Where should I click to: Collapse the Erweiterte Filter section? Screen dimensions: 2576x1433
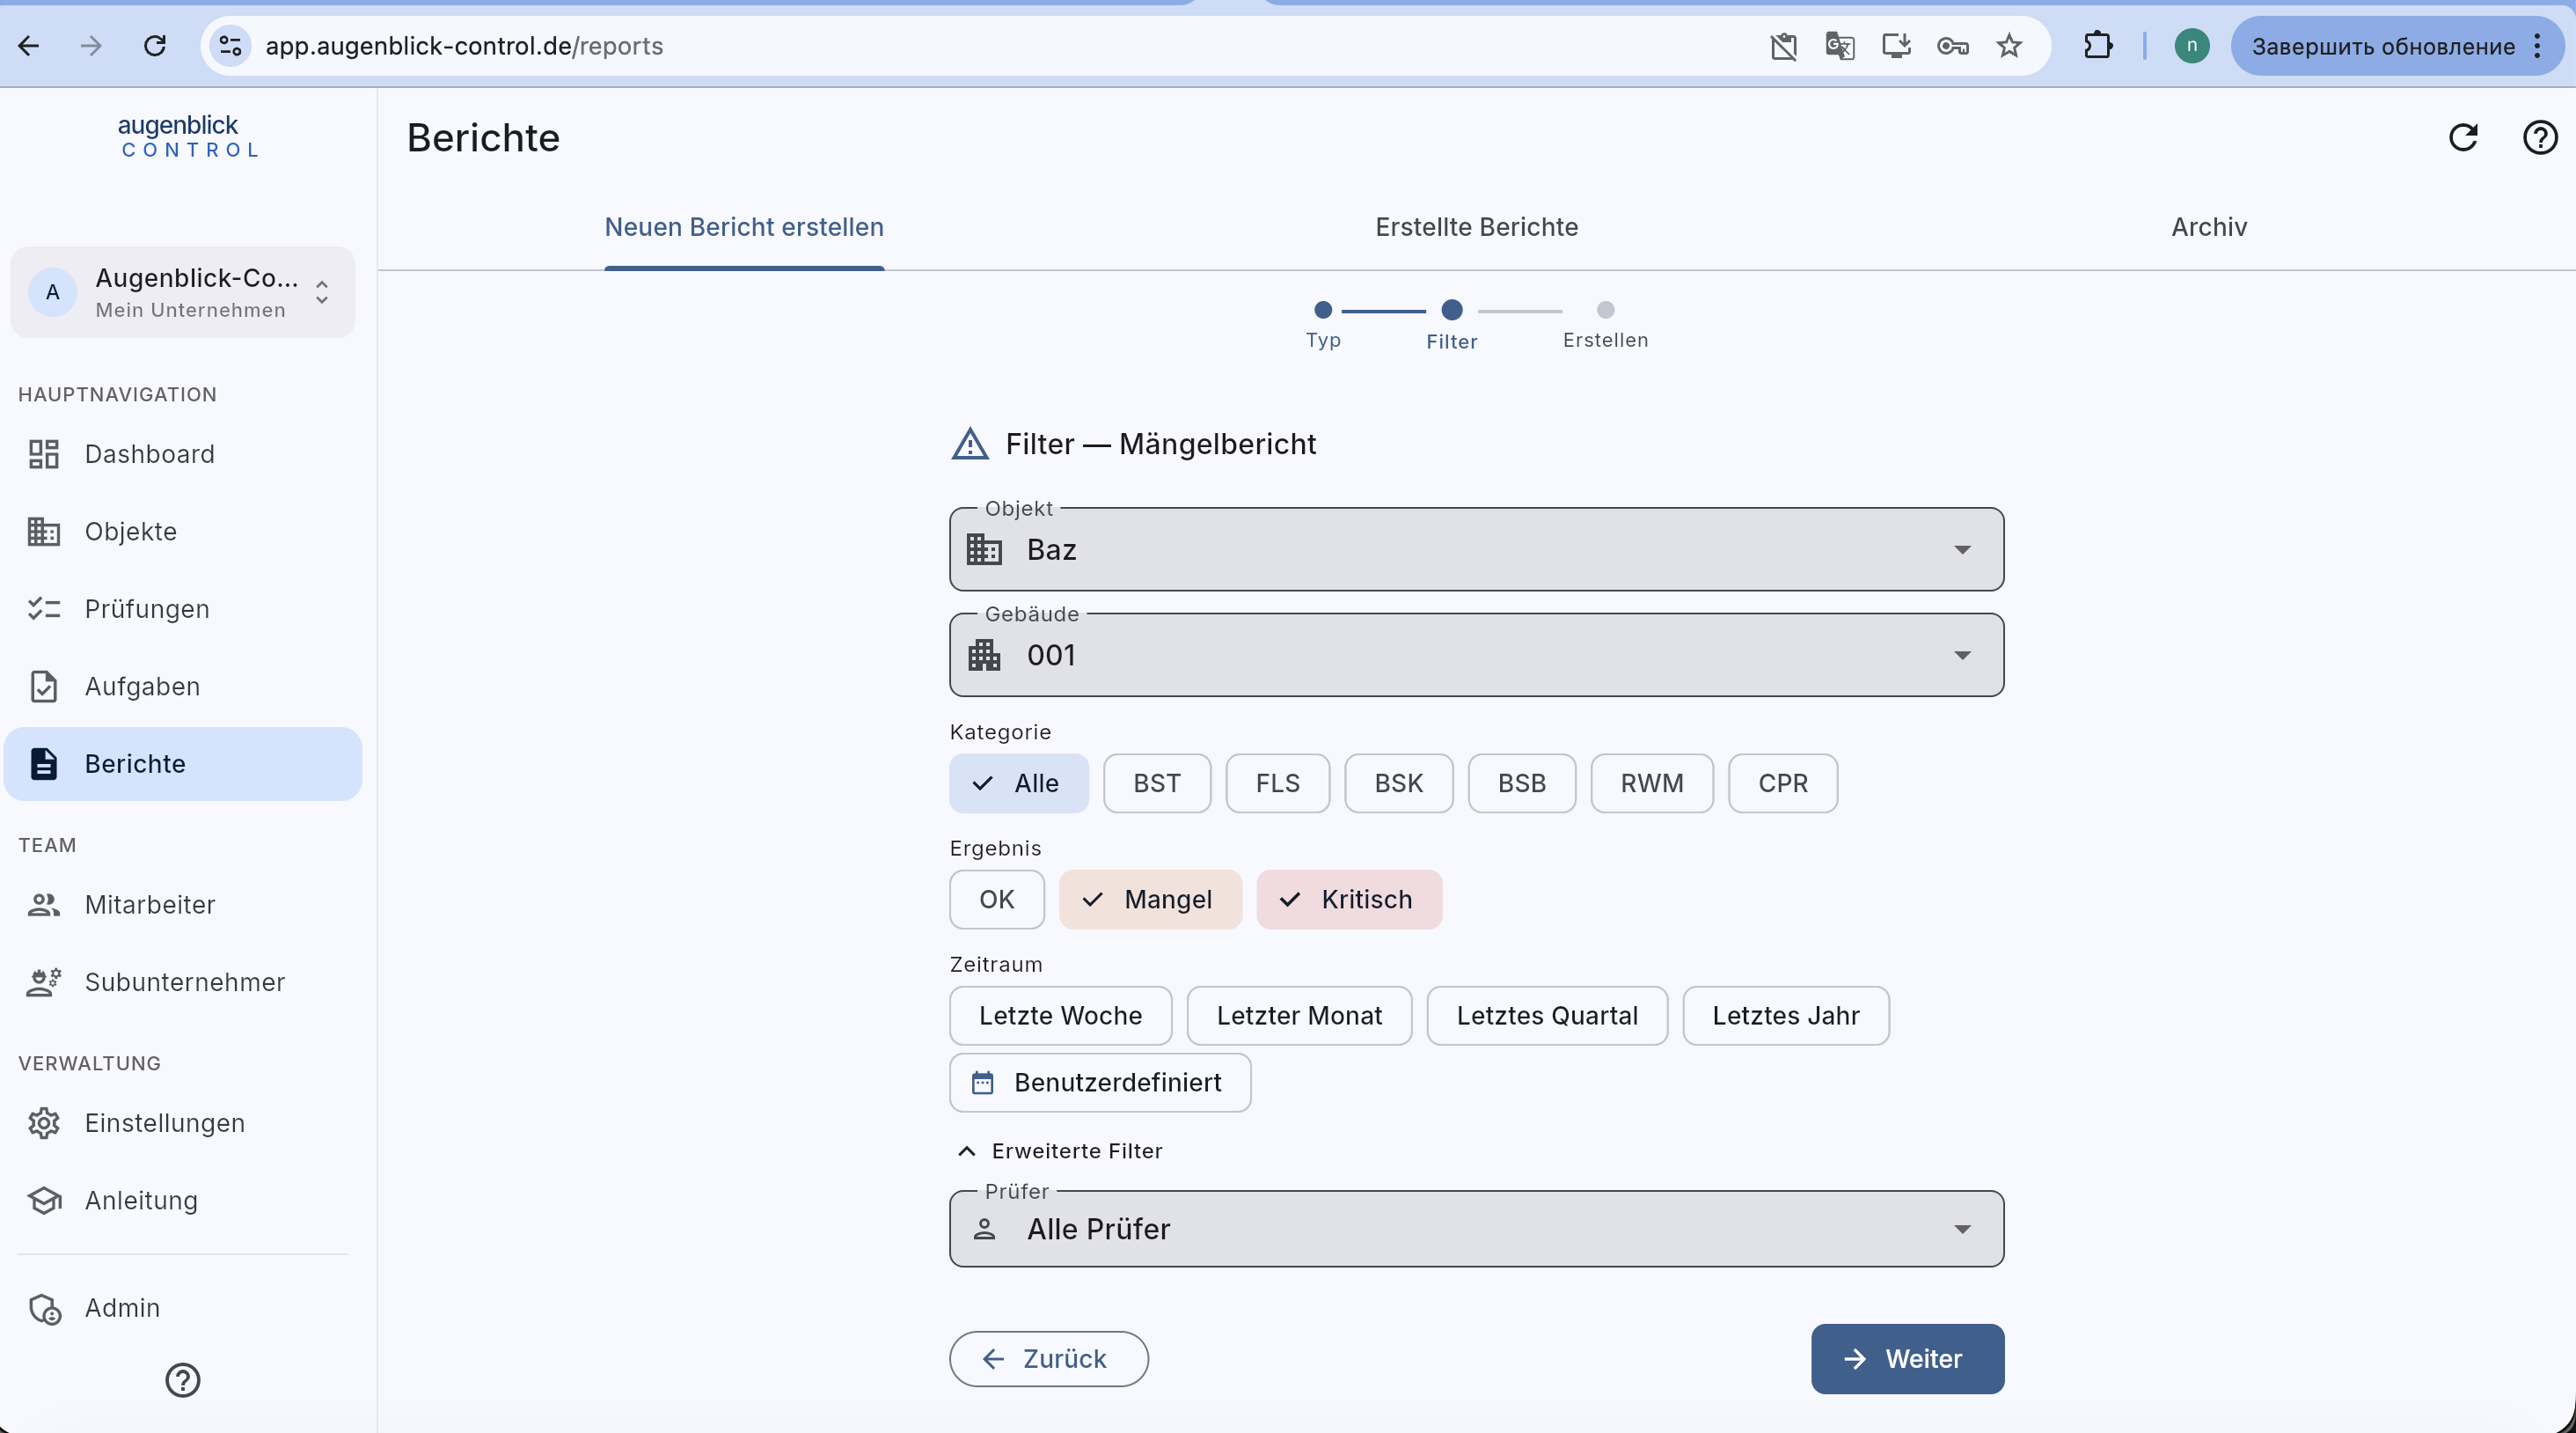1061,1150
